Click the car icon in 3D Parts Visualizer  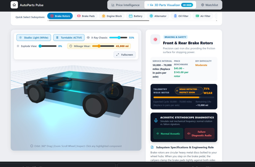coord(152,5)
